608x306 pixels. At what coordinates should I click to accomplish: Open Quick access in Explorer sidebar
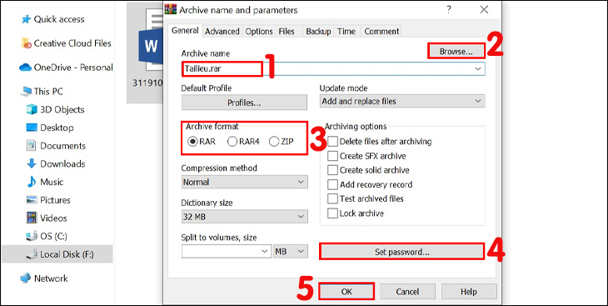coord(59,19)
